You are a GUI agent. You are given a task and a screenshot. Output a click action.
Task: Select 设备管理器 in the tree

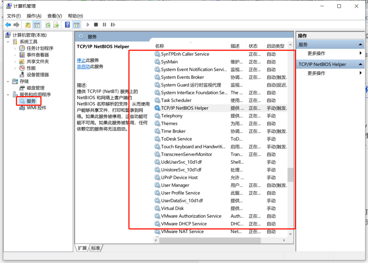[x=37, y=75]
